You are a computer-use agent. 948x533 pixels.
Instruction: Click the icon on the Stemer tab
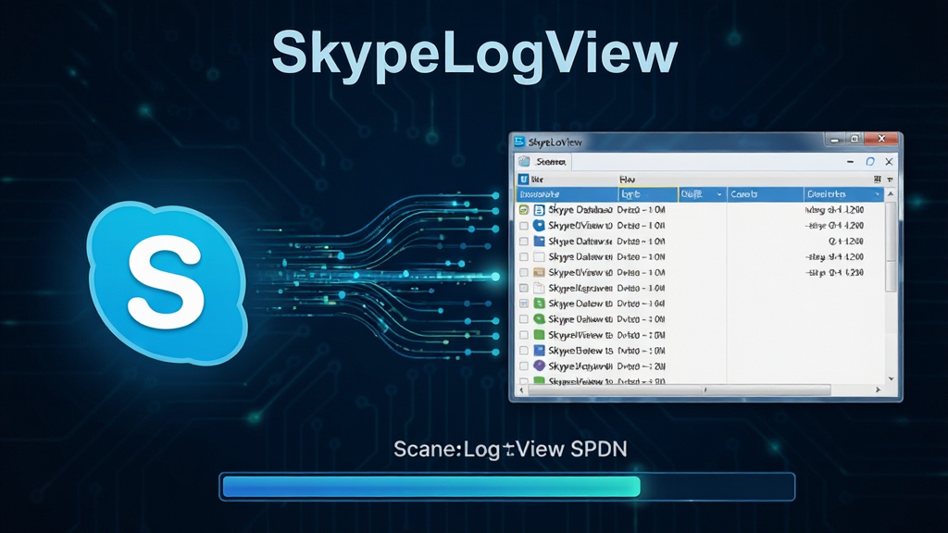[x=524, y=161]
